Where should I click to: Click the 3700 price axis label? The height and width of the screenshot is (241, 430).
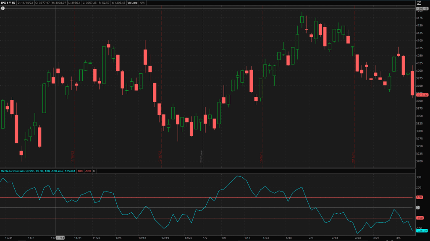[x=420, y=161]
